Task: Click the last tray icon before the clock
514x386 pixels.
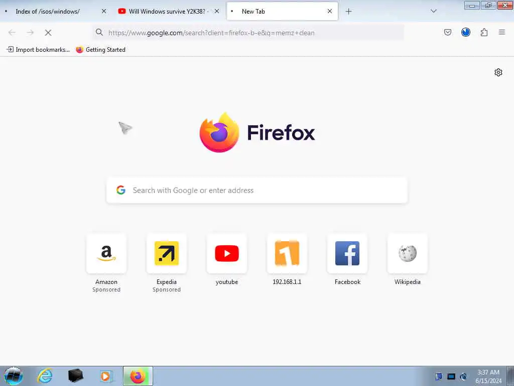Action: [463, 376]
